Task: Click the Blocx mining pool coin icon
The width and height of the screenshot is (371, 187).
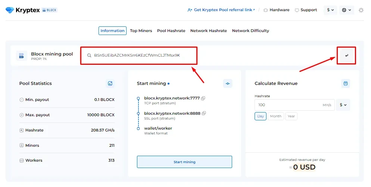Action: [22, 56]
